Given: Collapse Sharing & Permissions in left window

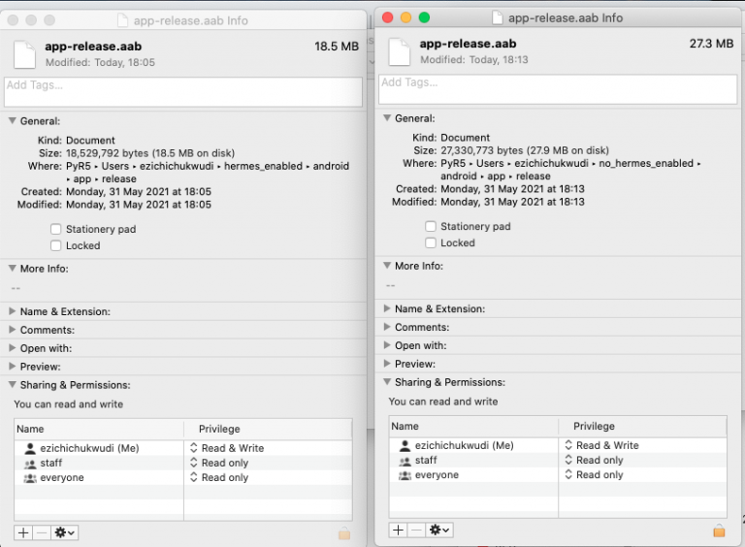Looking at the screenshot, I should [x=13, y=385].
